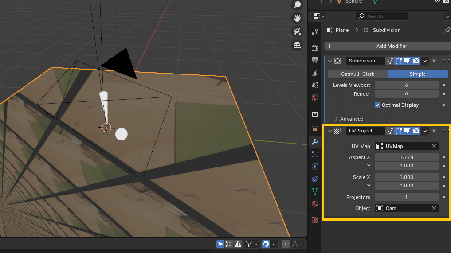Select the Catmull-Clark subdivision type
This screenshot has width=451, height=253.
(358, 74)
